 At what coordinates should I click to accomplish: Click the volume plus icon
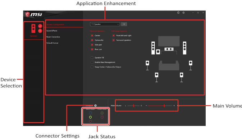pyautogui.click(x=174, y=106)
